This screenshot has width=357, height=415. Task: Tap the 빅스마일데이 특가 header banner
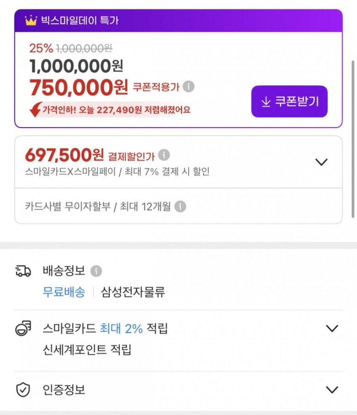coord(178,21)
